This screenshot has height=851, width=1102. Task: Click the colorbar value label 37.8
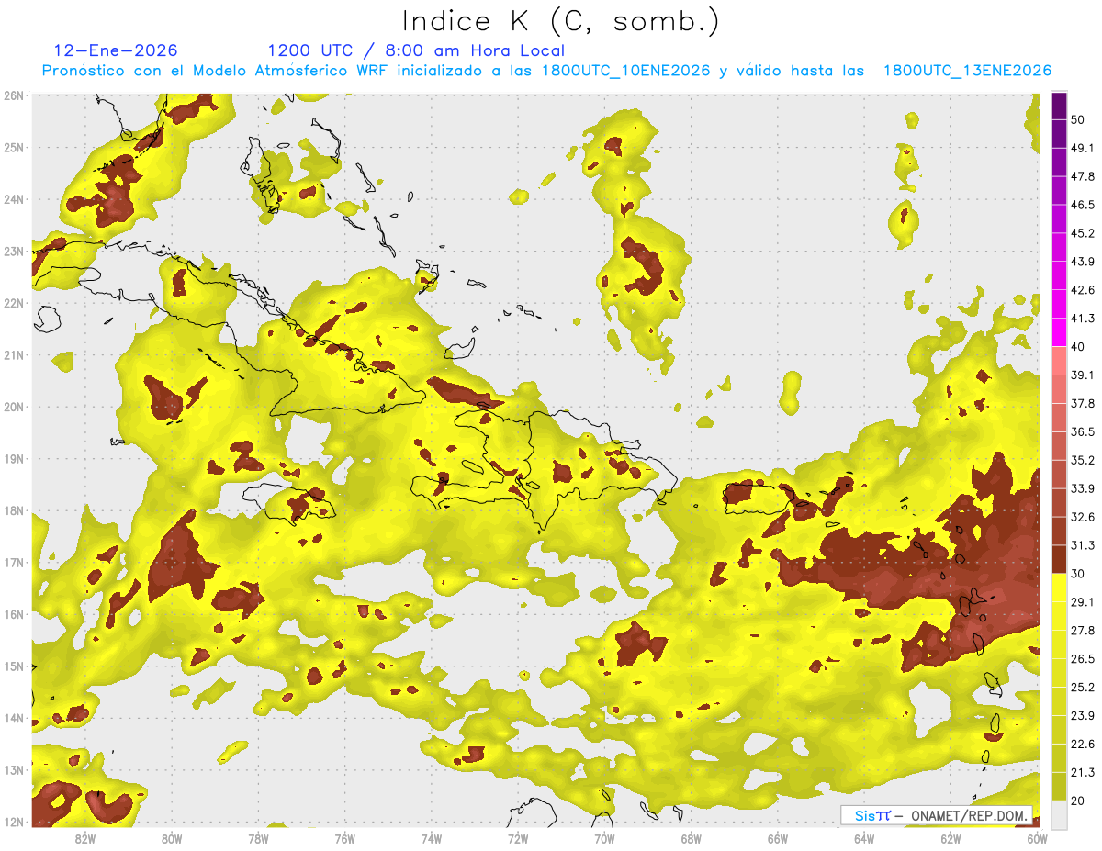coord(1083,403)
